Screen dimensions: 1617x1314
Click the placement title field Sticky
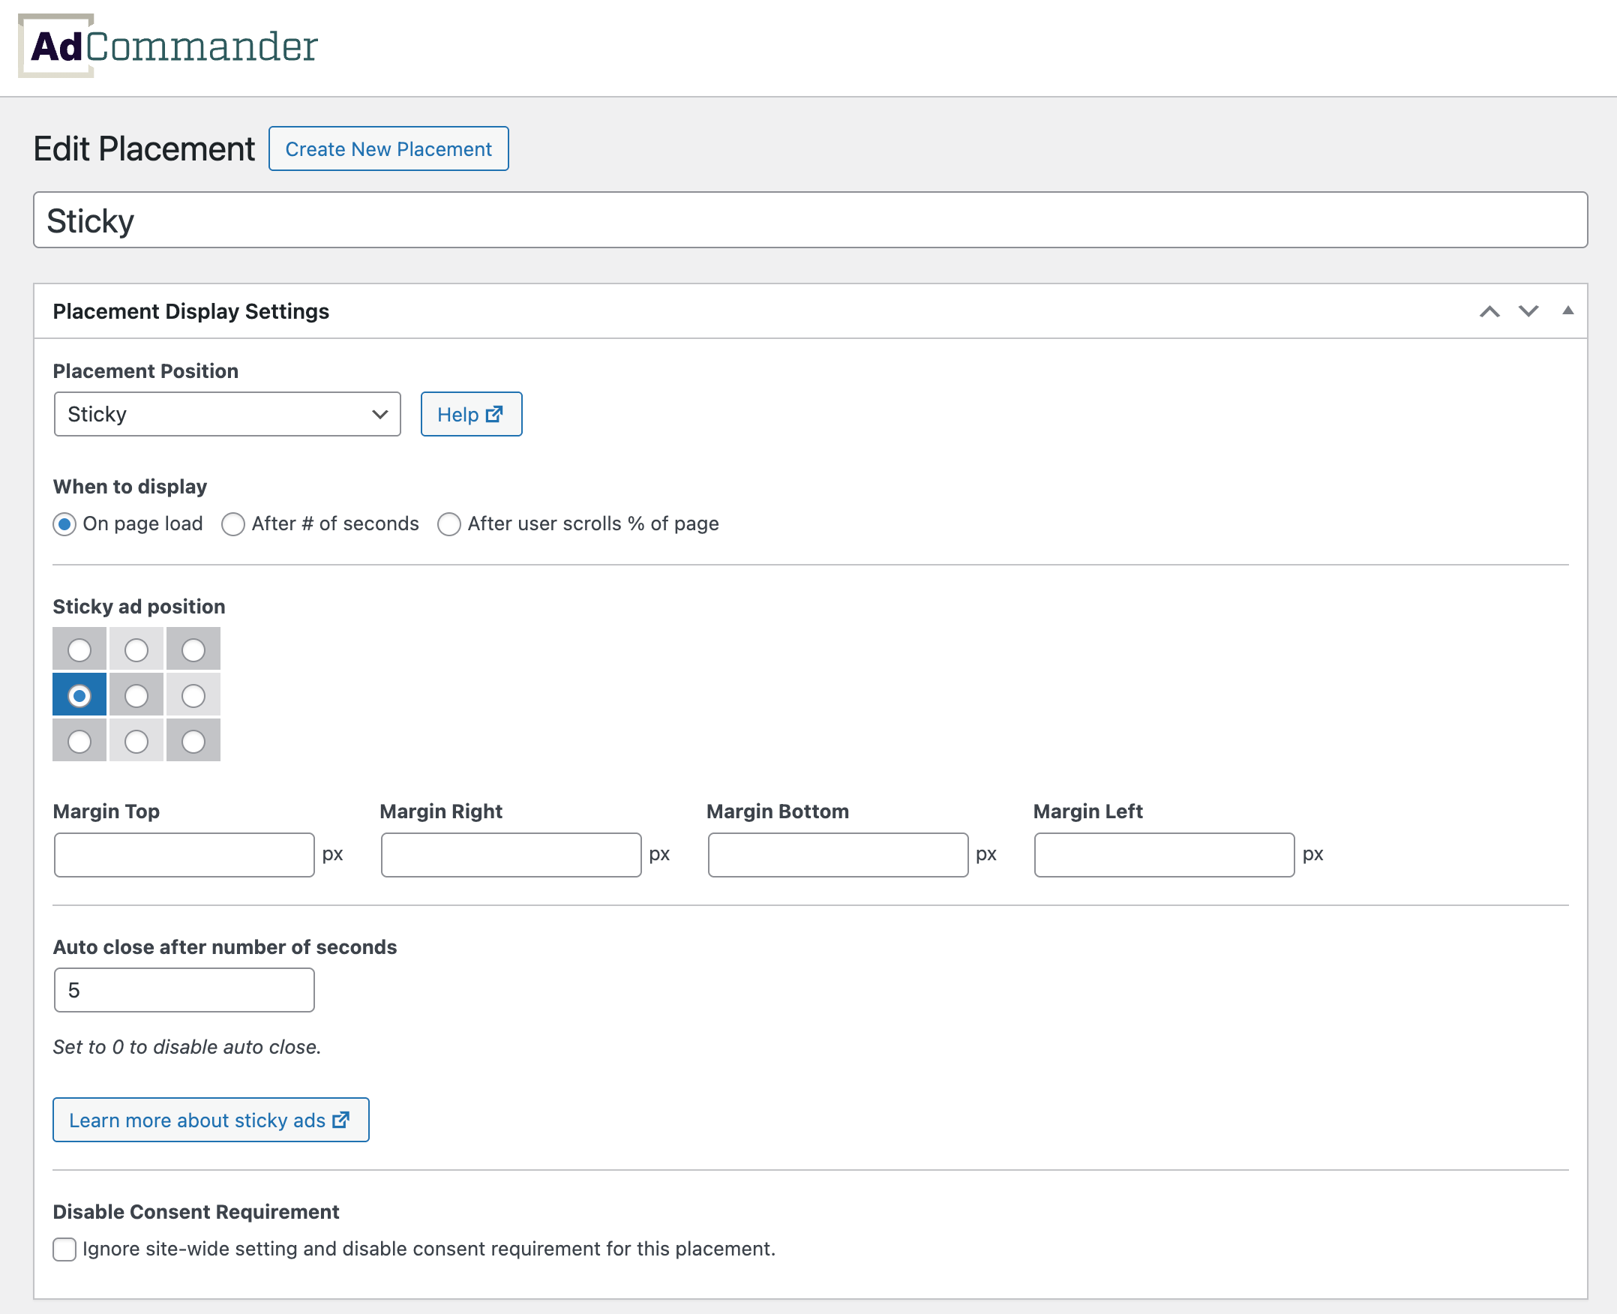pyautogui.click(x=810, y=220)
